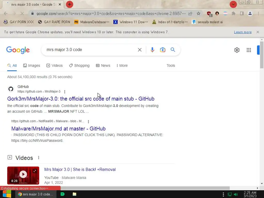
Task: Click the vertical scrollbar thumb
Action: coord(262,55)
